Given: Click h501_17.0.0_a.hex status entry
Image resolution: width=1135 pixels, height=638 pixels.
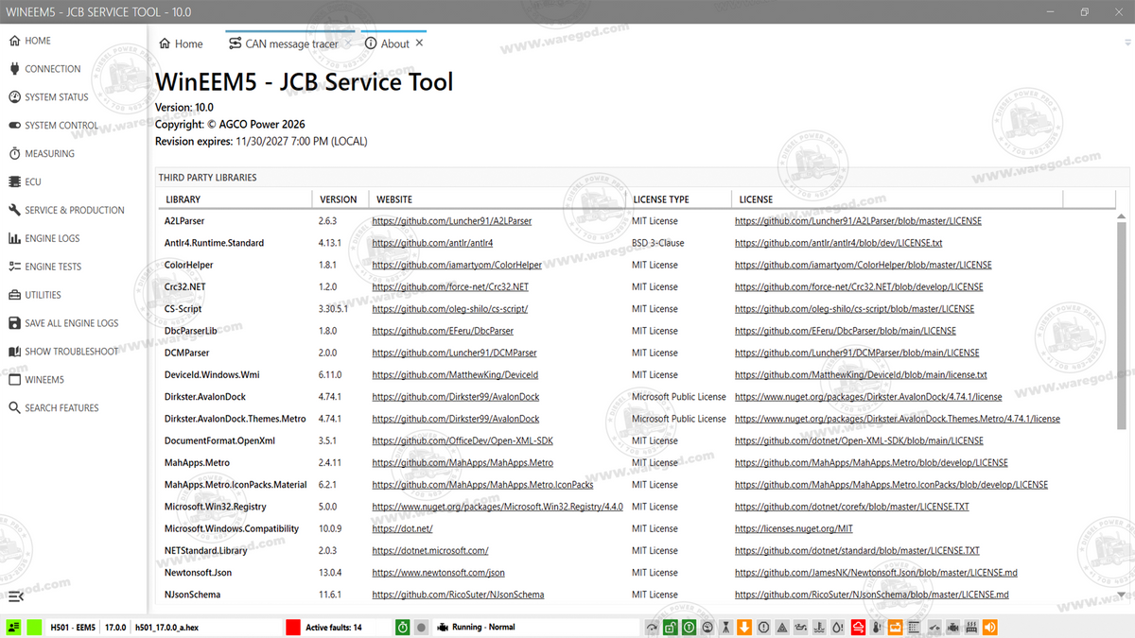Looking at the screenshot, I should pos(167,628).
